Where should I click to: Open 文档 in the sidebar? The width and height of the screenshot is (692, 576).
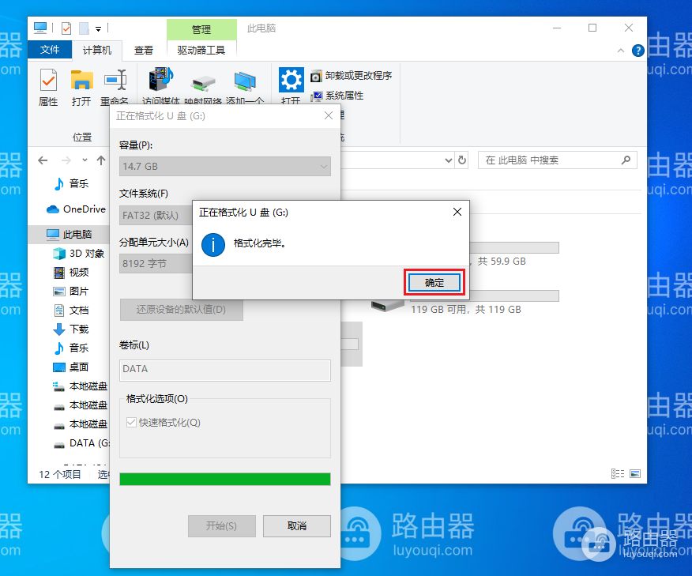click(x=71, y=311)
